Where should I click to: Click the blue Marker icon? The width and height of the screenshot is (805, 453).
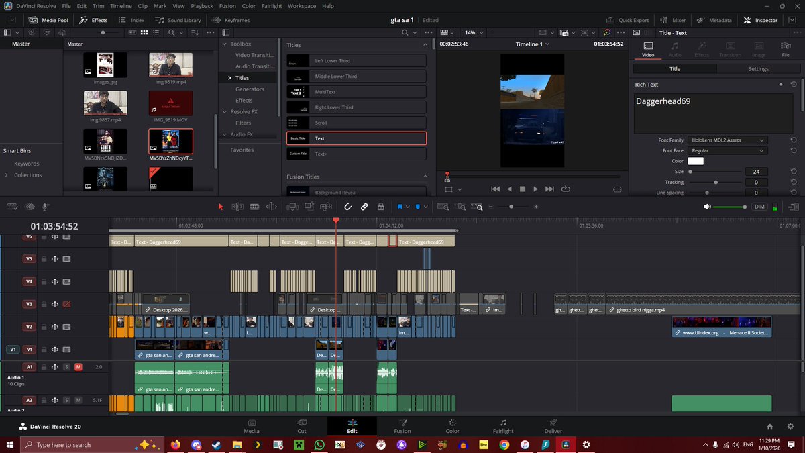[417, 207]
